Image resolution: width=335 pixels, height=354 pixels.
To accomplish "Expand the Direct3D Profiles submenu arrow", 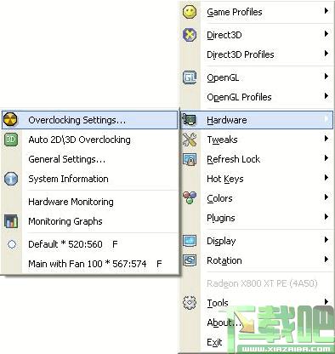I will [326, 54].
